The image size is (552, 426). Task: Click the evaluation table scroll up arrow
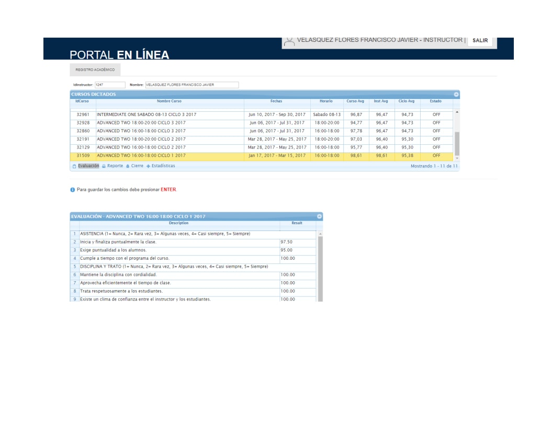(320, 234)
